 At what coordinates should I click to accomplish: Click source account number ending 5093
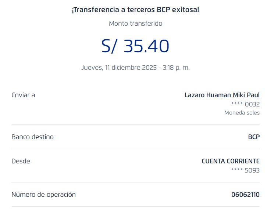click(245, 170)
